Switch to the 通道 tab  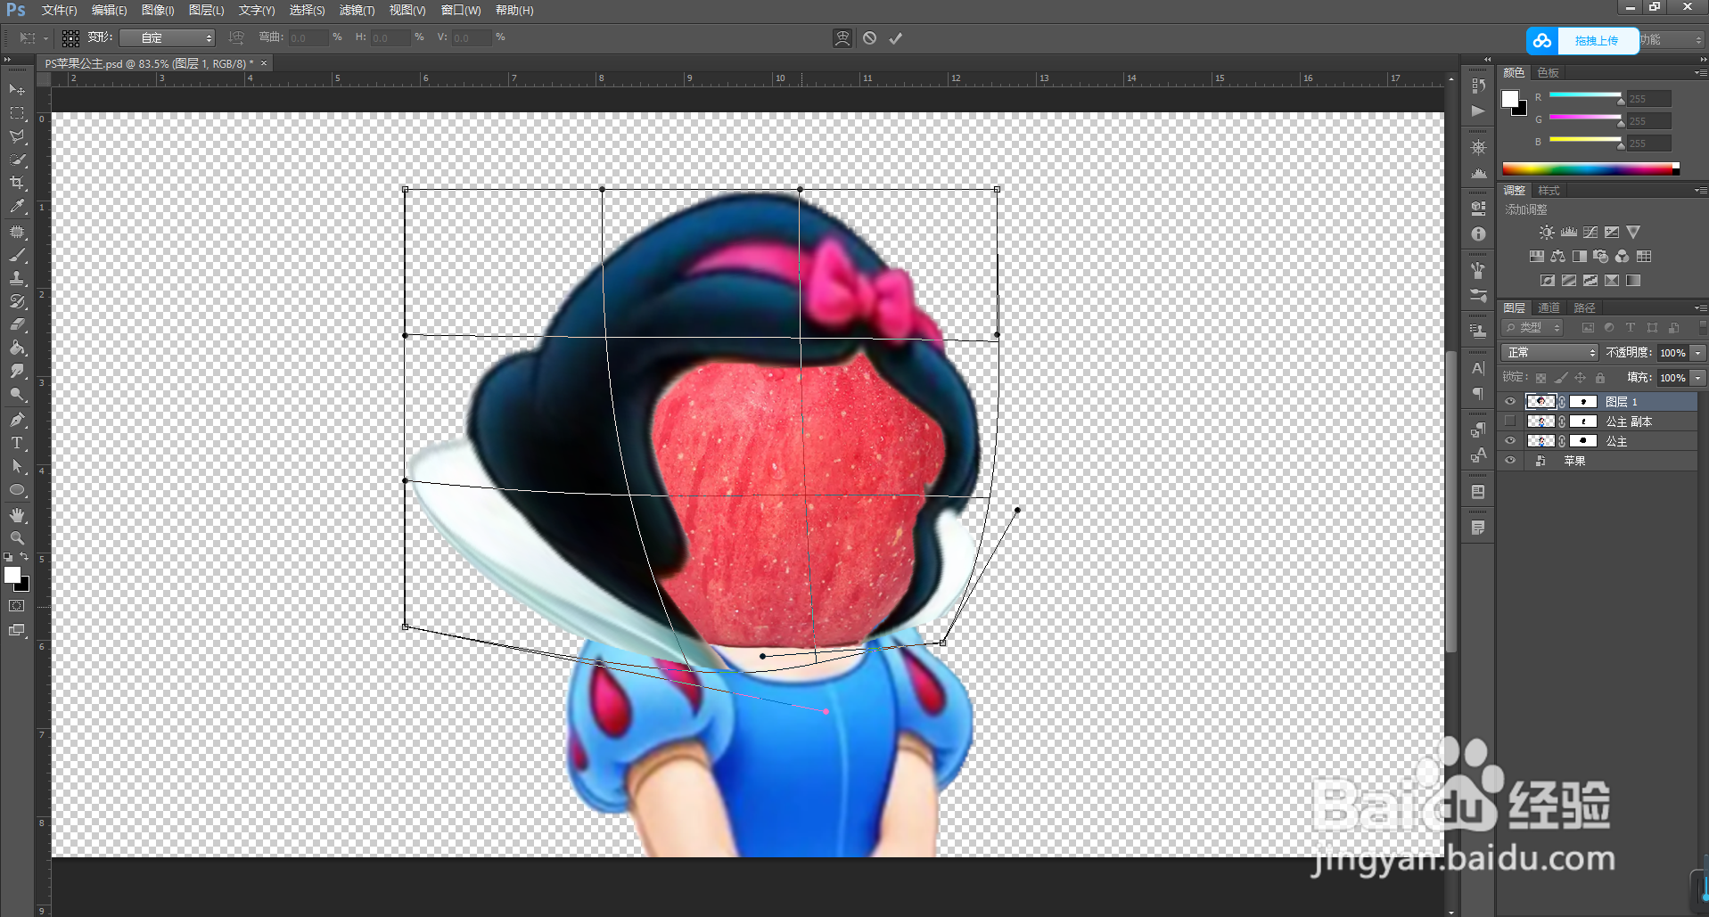tap(1549, 308)
